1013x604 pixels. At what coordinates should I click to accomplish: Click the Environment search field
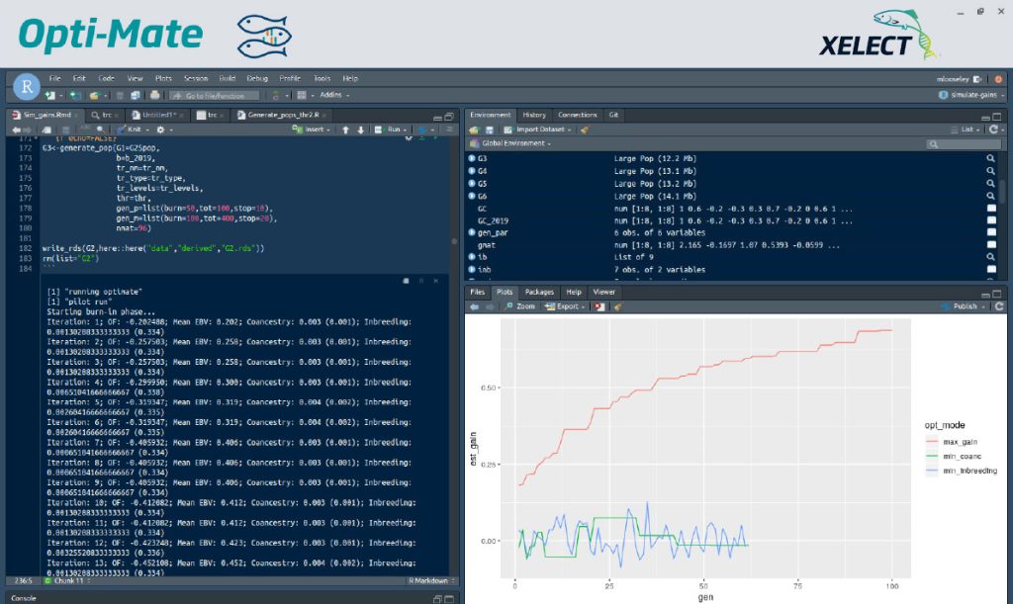click(x=963, y=144)
